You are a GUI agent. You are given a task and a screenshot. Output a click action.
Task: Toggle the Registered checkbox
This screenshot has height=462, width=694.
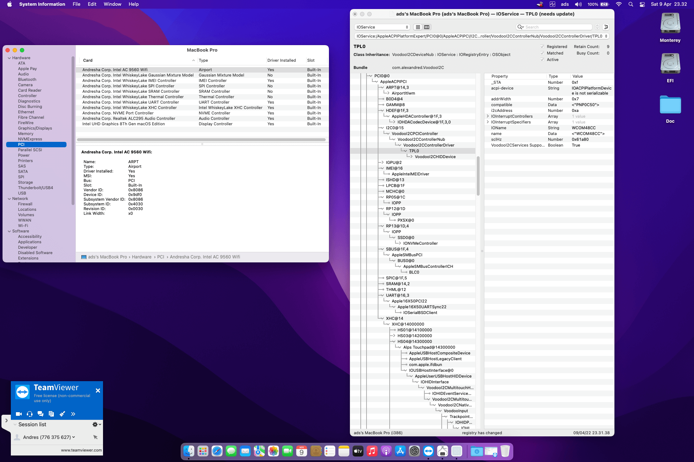coord(542,47)
